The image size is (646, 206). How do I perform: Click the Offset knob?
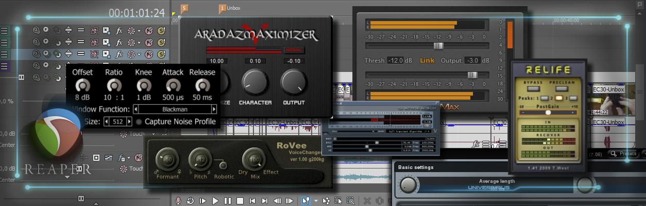point(82,85)
